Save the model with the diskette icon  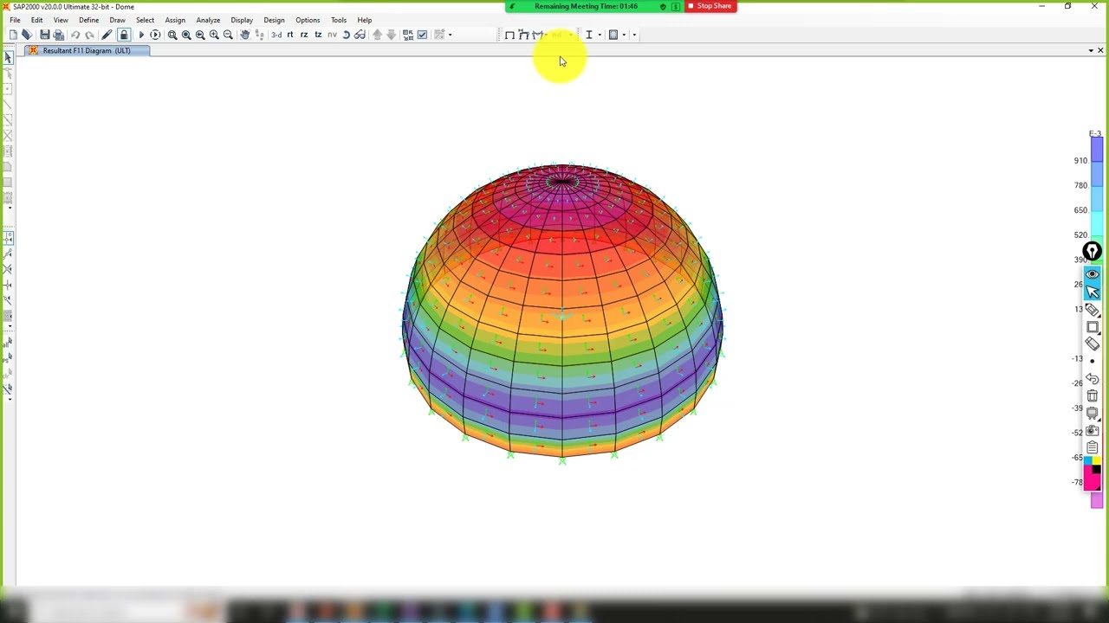pyautogui.click(x=44, y=35)
